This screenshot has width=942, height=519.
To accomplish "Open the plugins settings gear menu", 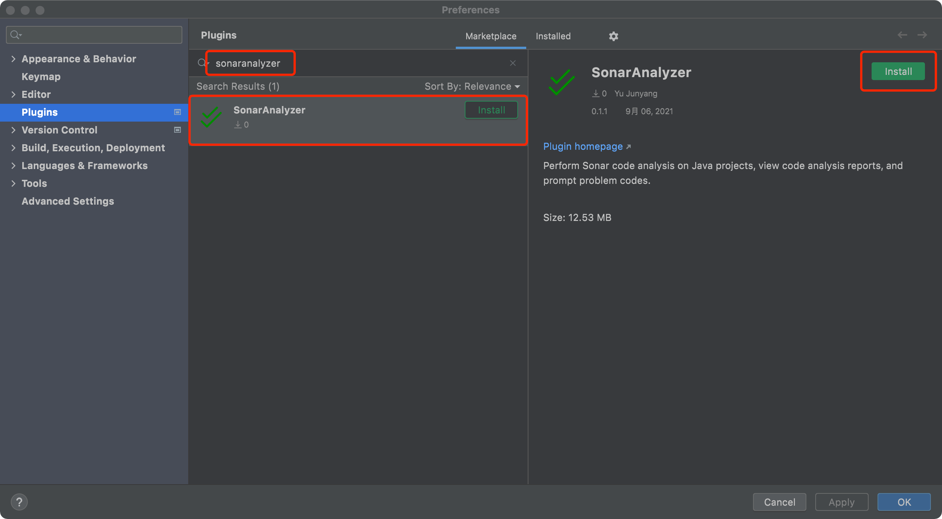I will pos(613,36).
